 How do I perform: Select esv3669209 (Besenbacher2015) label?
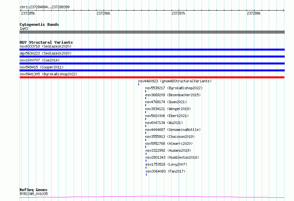pos(173,95)
